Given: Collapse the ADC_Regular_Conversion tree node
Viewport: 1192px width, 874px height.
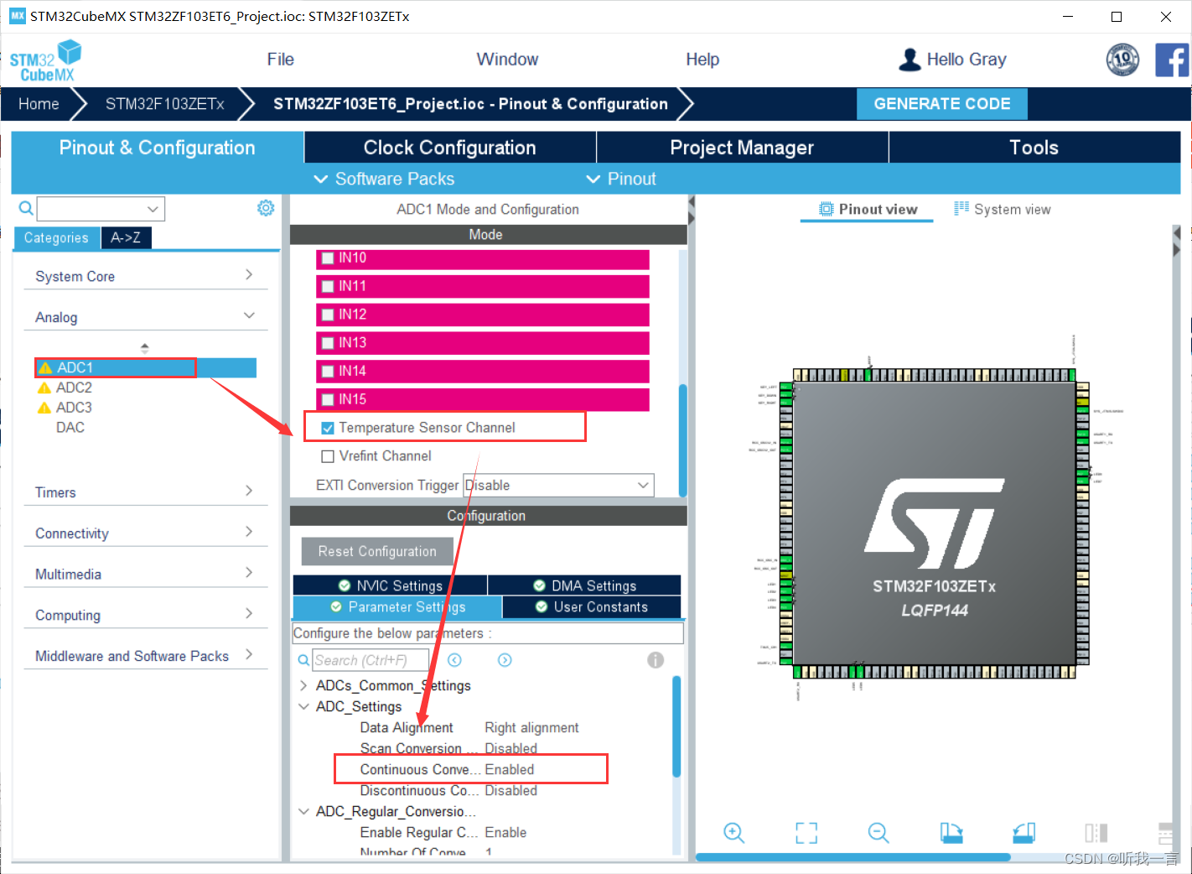Looking at the screenshot, I should click(303, 811).
